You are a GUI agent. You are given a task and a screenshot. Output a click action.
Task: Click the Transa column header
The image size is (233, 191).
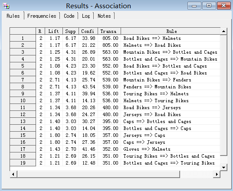click(109, 31)
